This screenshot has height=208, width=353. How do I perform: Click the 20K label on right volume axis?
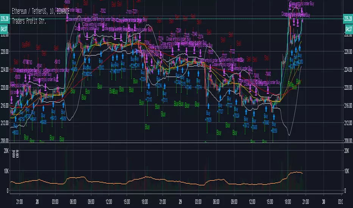point(347,151)
